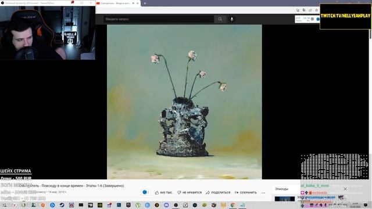Open the blue circular taskbar icon beside Steam
372x209 pixels.
coord(52,205)
